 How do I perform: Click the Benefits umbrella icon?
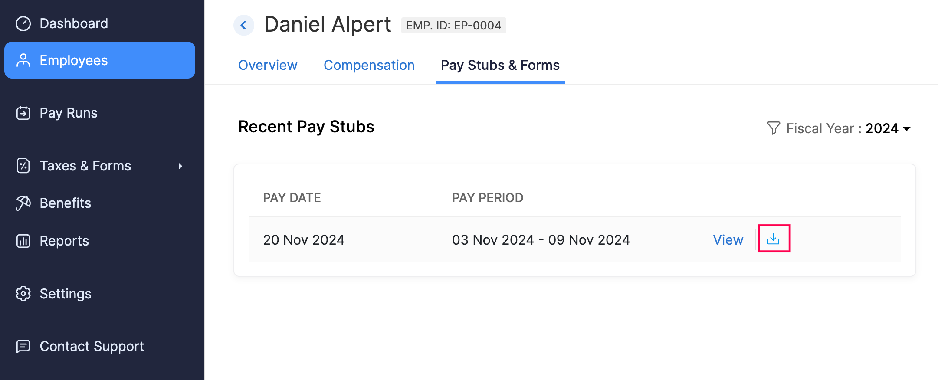pos(23,203)
